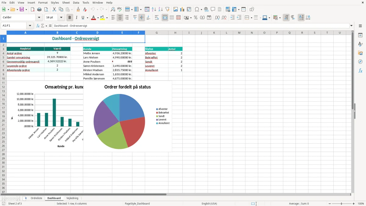
Task: Click the 100% zoom level
Action: [361, 204]
